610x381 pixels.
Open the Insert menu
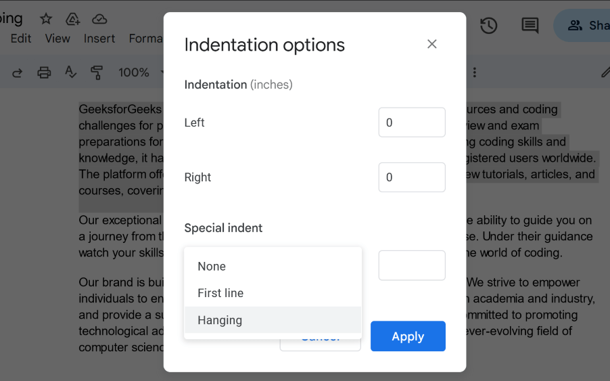click(x=99, y=39)
